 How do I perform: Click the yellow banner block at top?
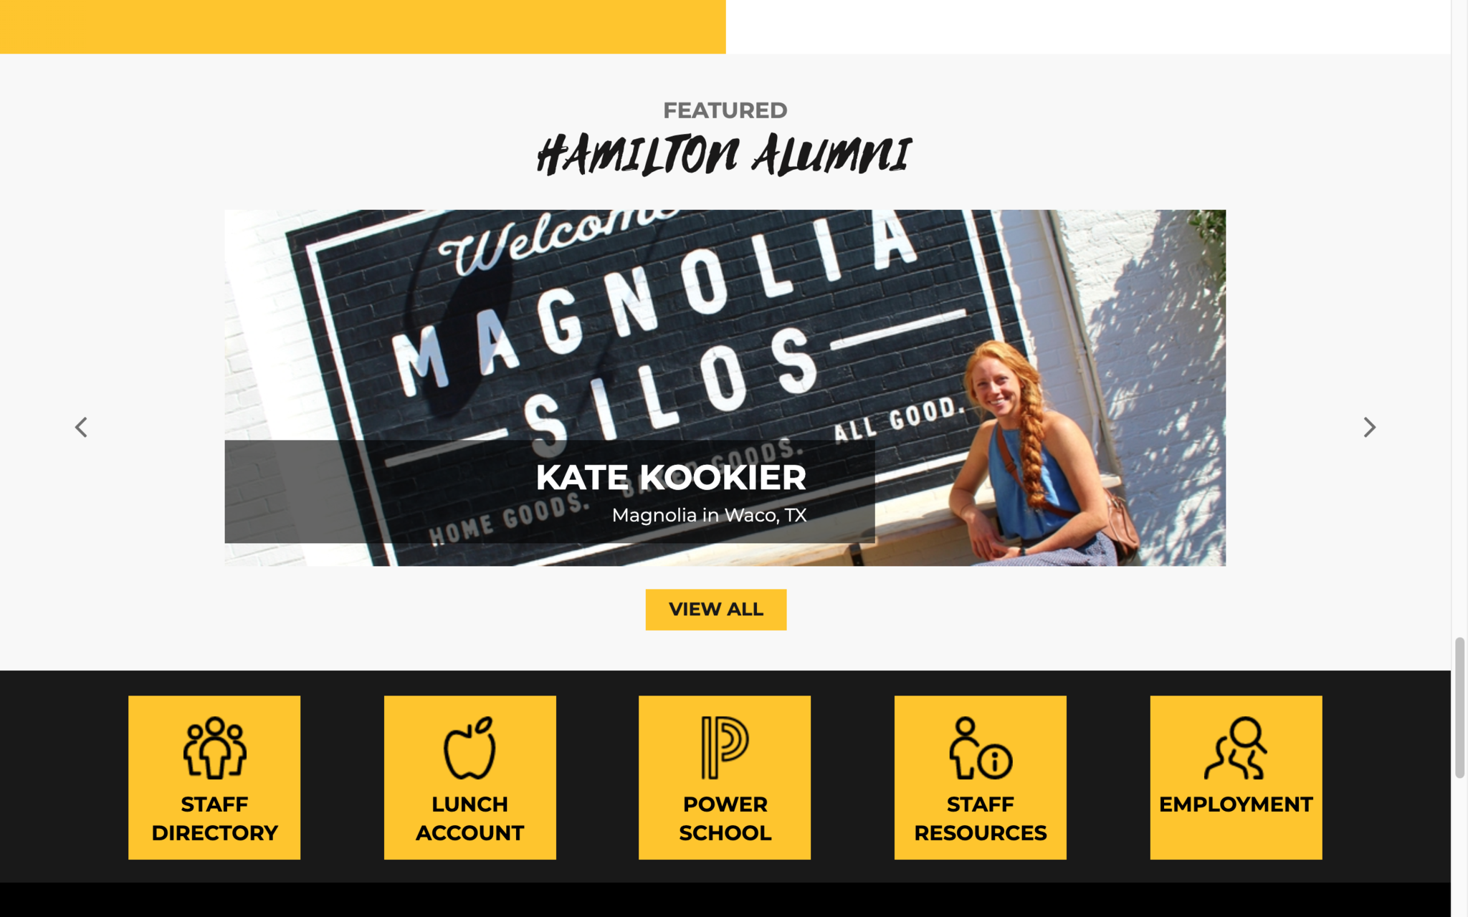(x=363, y=27)
